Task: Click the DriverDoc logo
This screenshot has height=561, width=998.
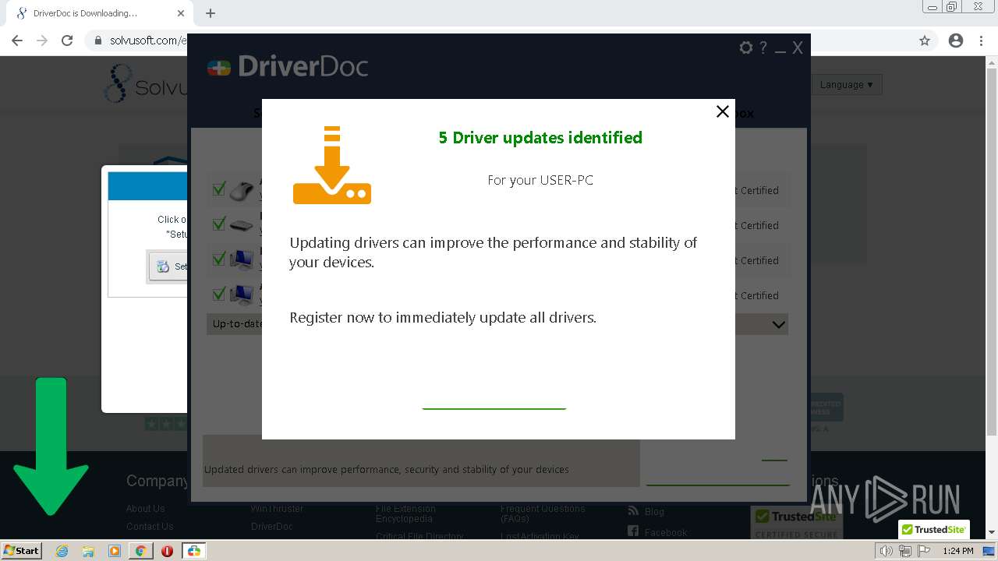Action: click(x=288, y=66)
